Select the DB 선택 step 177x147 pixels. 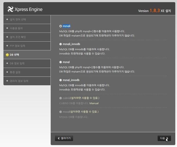[27, 55]
